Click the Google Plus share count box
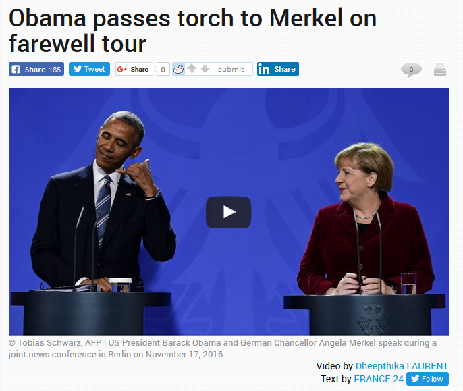This screenshot has width=463, height=391. (x=163, y=70)
